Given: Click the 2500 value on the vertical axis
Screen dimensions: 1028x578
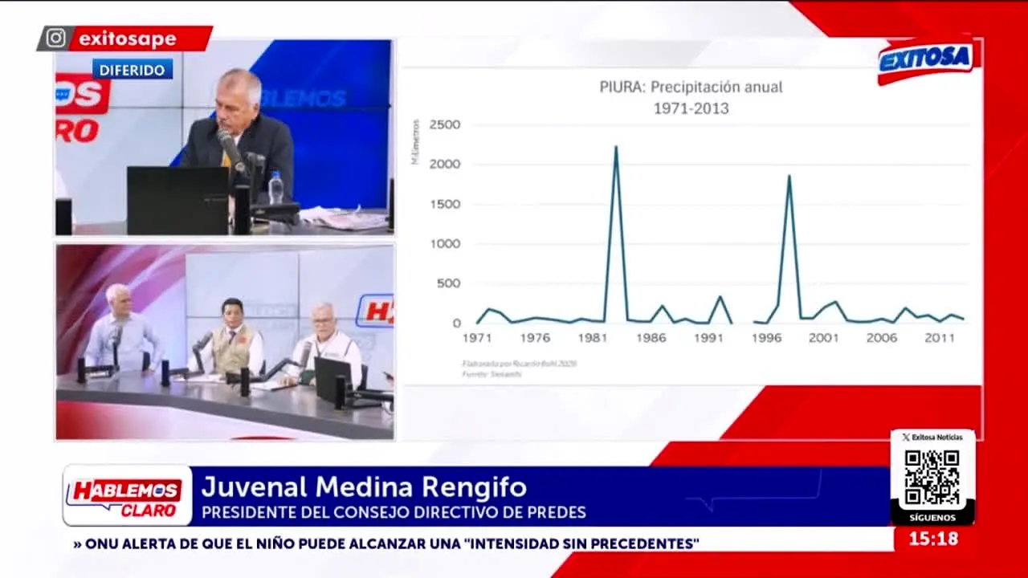Looking at the screenshot, I should point(445,124).
